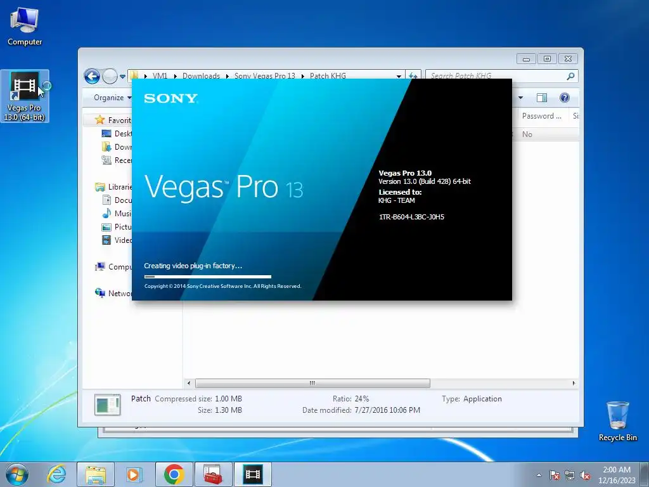Viewport: 649px width, 487px height.
Task: Select Downloads in the address path
Action: point(201,76)
